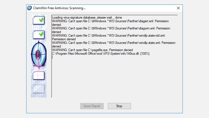Click the ClamWin shield icon in title bar
Image resolution: width=209 pixels, height=118 pixels.
point(30,8)
